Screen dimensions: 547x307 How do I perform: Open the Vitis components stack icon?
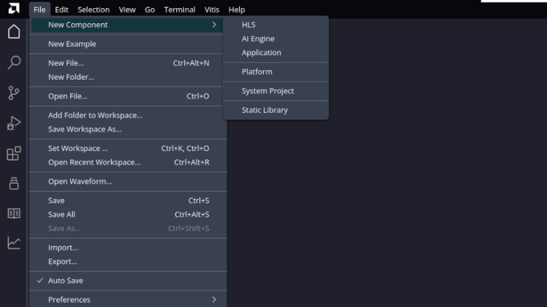click(x=14, y=183)
